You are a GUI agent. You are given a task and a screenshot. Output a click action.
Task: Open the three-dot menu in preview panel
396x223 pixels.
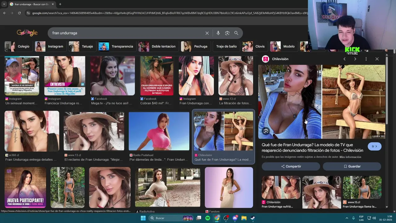click(366, 59)
